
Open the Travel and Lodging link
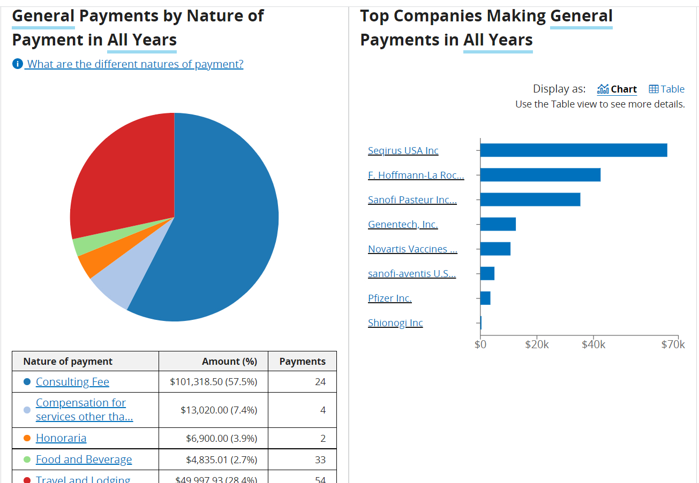point(83,480)
